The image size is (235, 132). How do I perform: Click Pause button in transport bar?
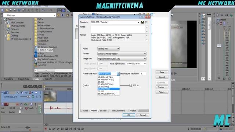62,129
